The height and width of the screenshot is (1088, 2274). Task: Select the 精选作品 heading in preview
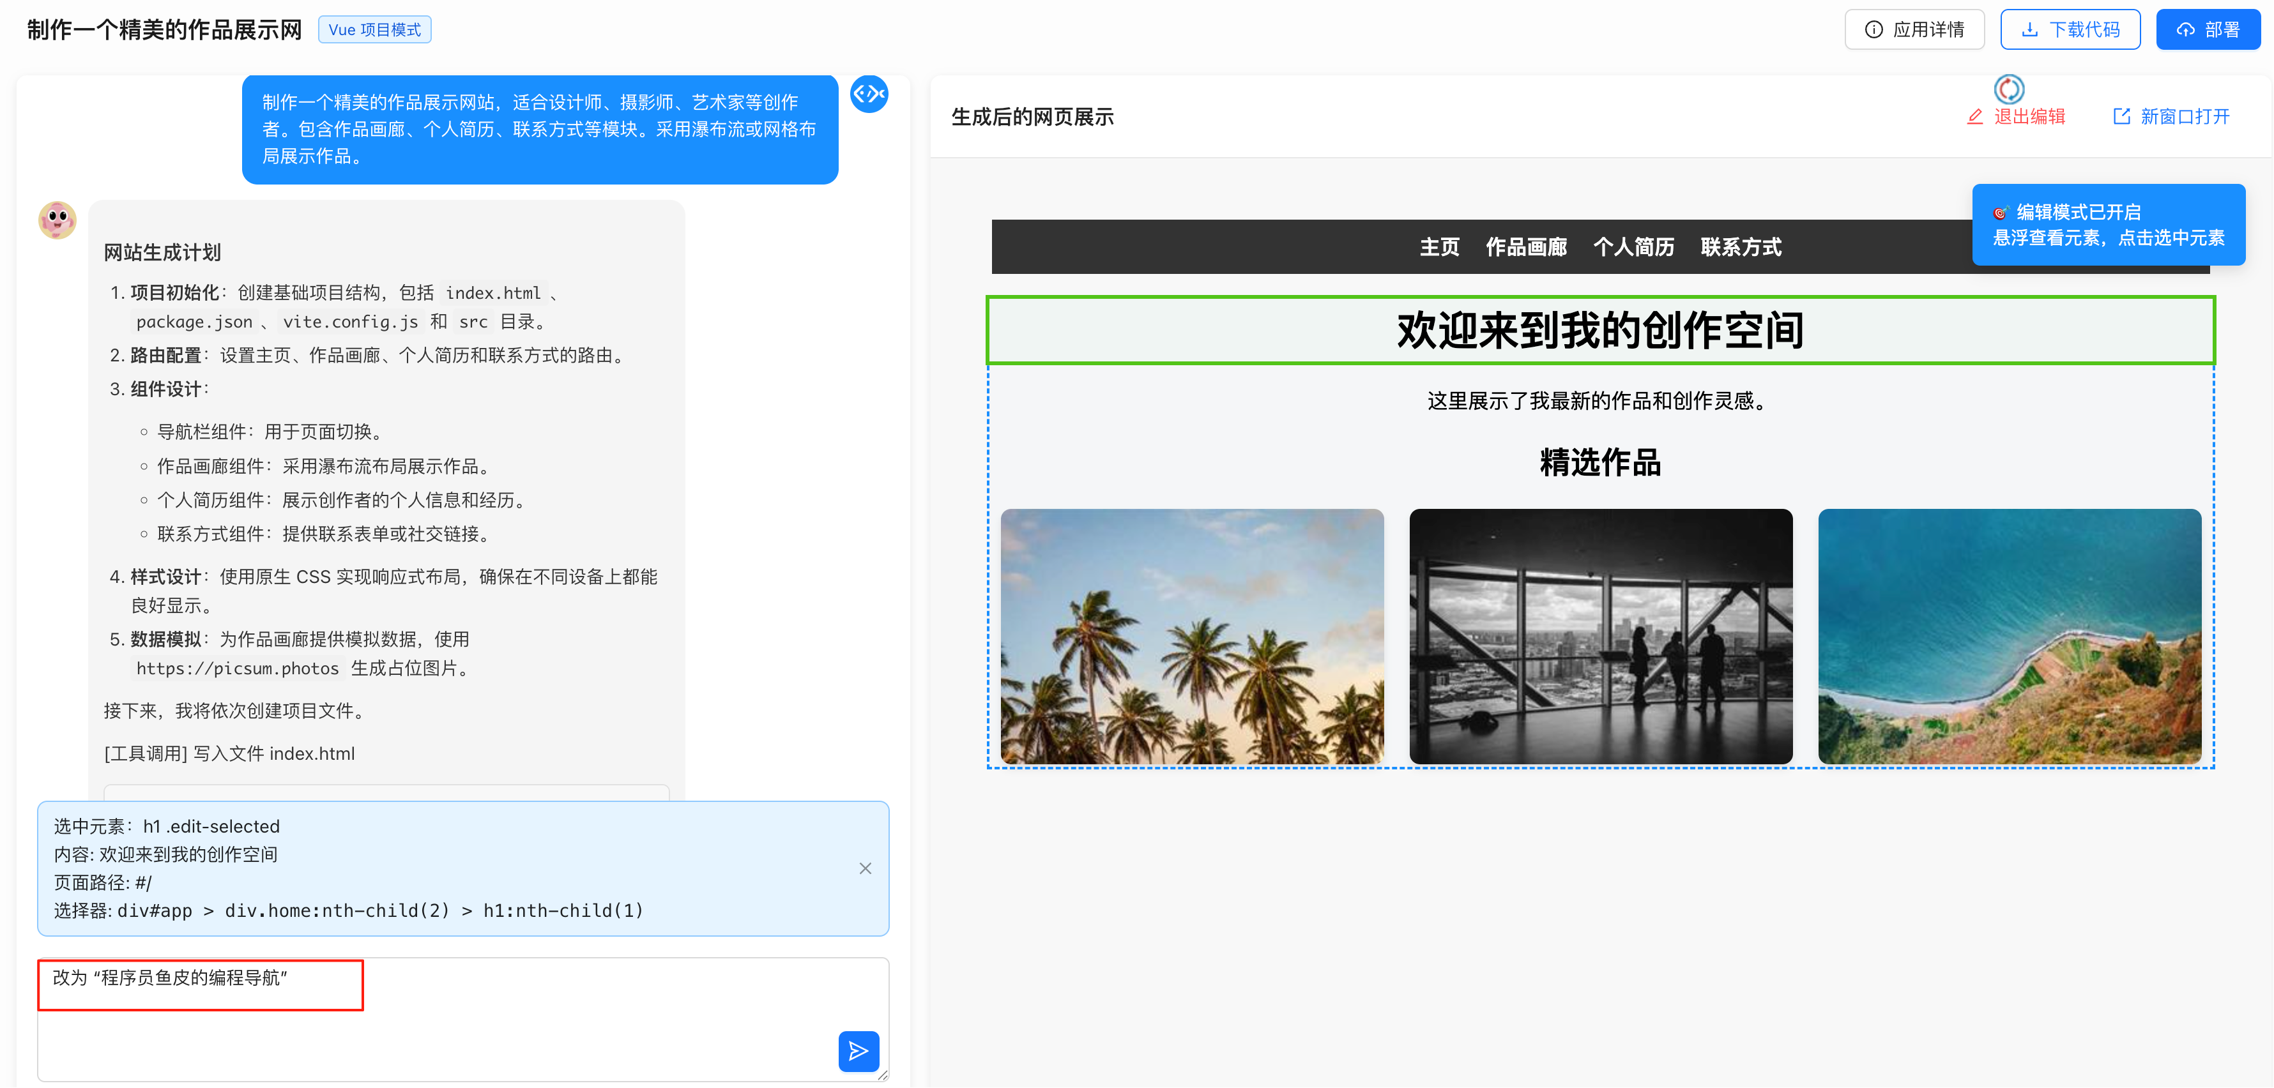tap(1599, 462)
